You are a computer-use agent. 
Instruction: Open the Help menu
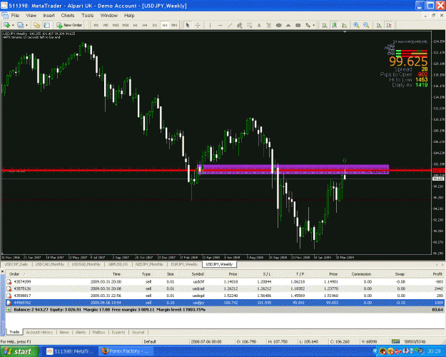click(x=129, y=16)
